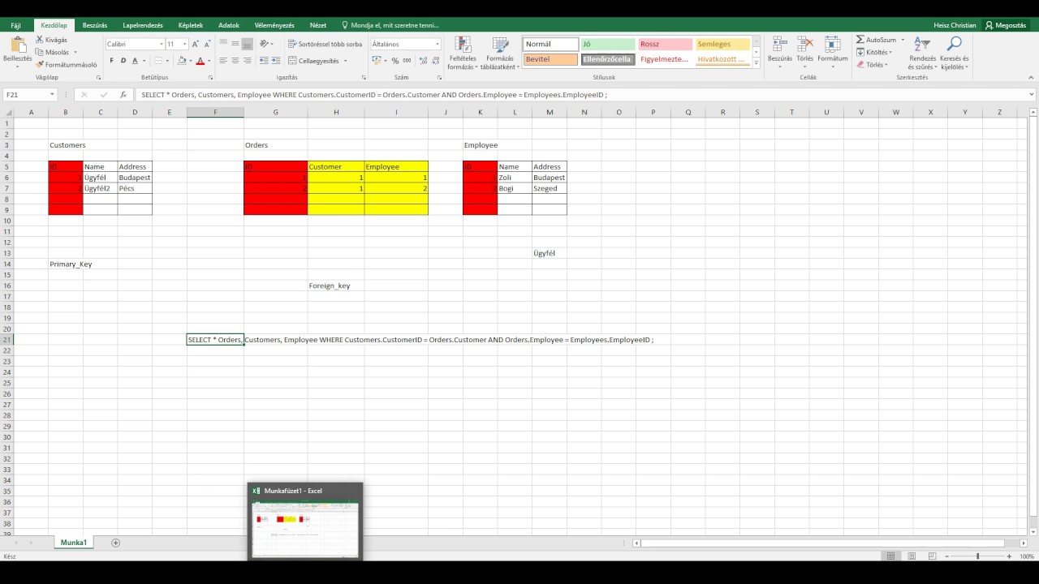Click the Másolás copy icon
Screen dimensions: 1039x584
point(39,52)
